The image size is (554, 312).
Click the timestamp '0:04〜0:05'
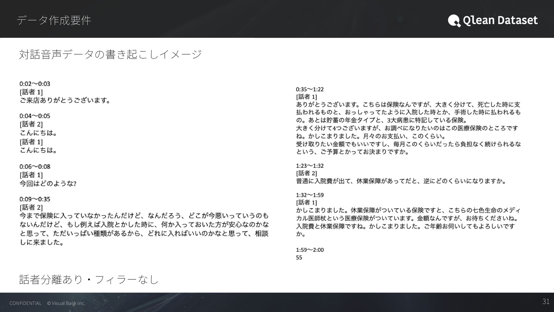point(35,116)
